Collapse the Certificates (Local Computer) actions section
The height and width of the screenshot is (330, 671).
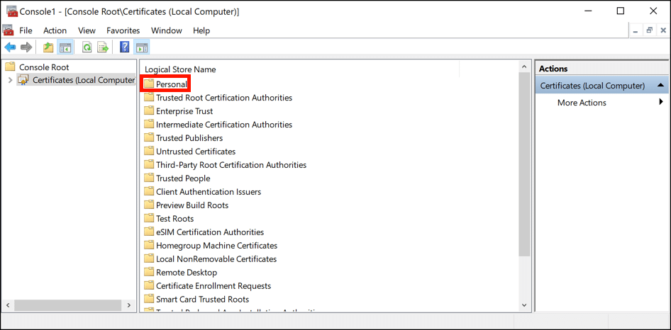(660, 86)
